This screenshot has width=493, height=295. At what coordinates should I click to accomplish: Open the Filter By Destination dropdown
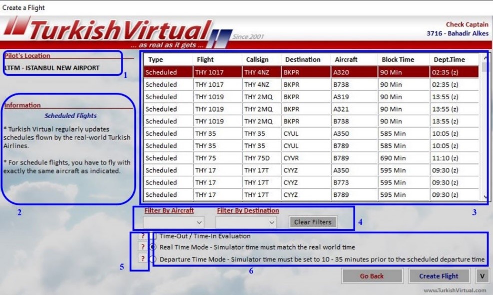pyautogui.click(x=246, y=222)
